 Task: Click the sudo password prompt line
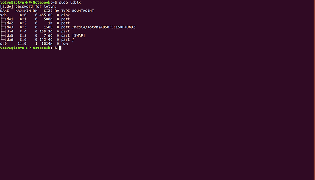(x=28, y=7)
